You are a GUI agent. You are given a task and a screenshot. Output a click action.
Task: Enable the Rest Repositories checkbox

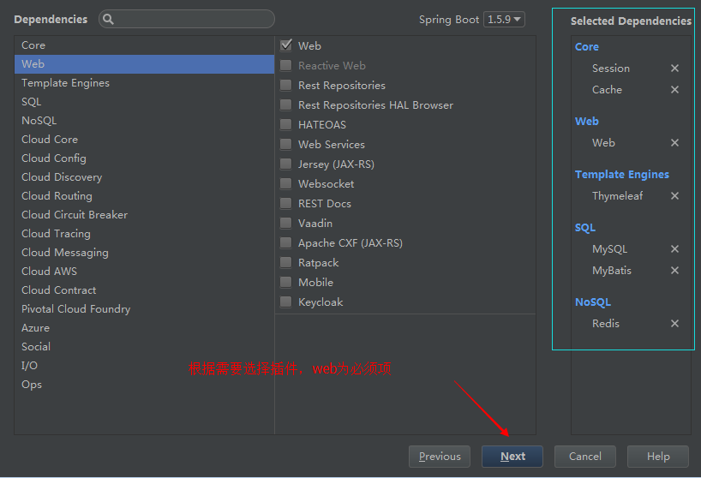285,85
